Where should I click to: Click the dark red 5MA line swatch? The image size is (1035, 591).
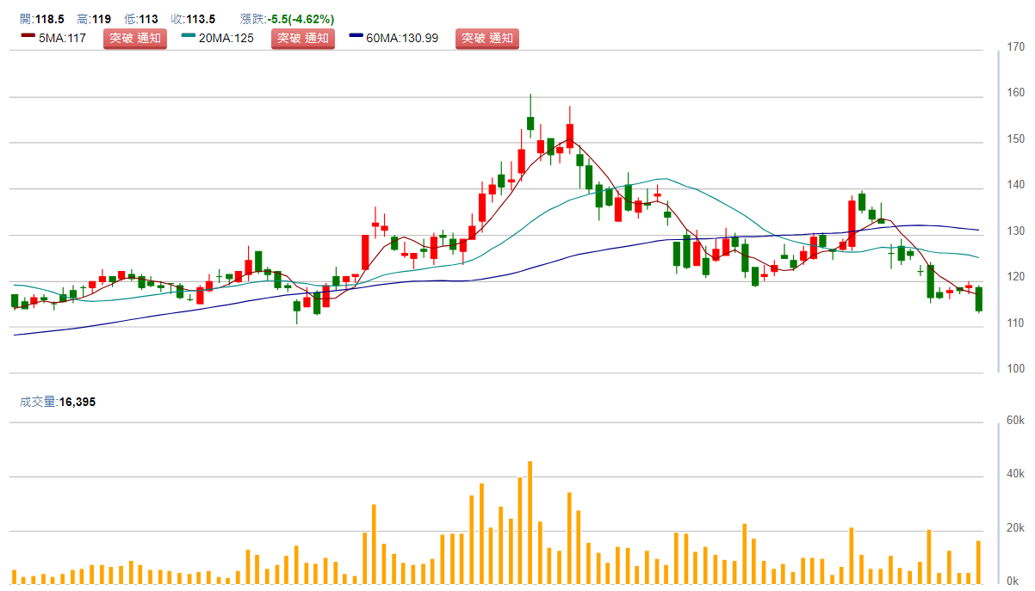[28, 37]
